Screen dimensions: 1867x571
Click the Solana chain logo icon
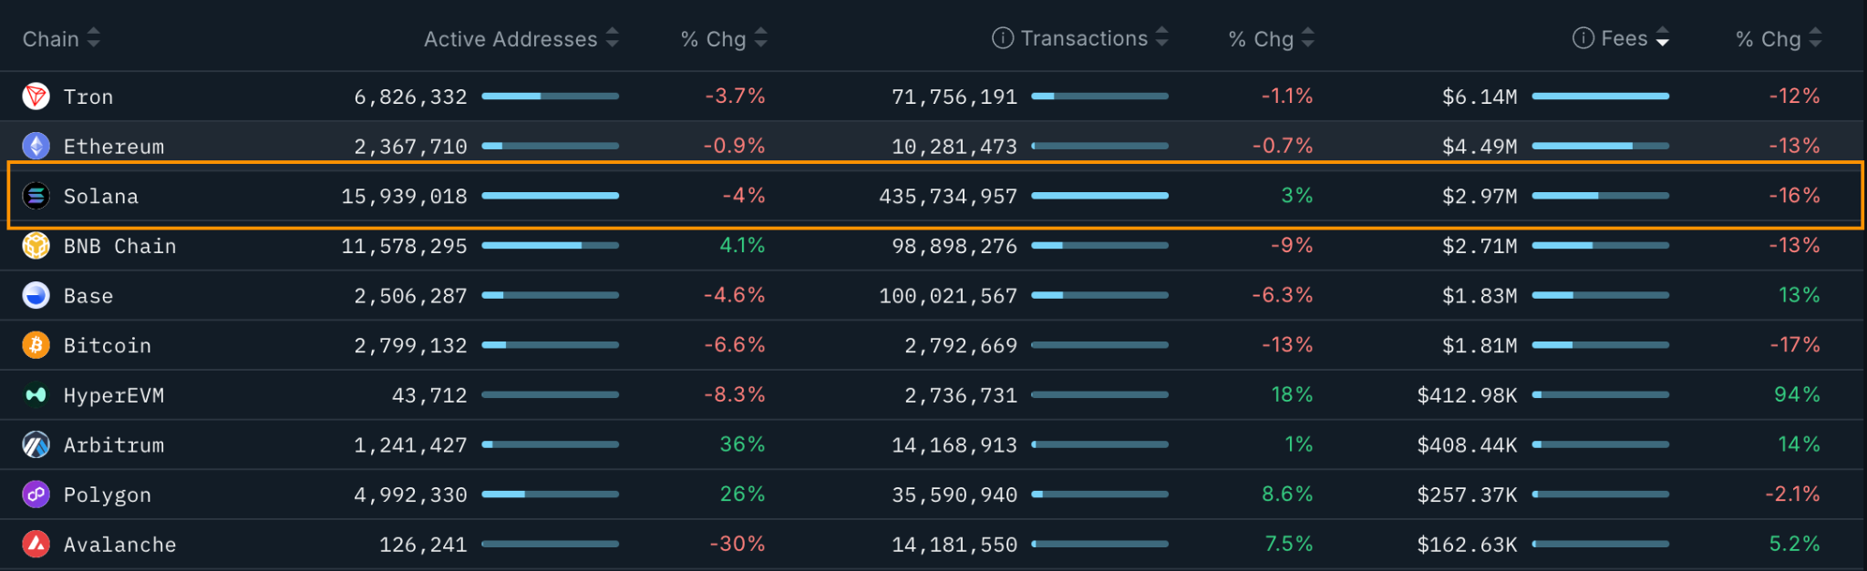[36, 196]
